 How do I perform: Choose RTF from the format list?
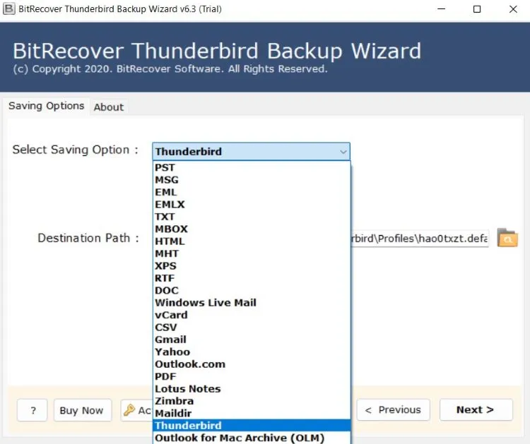[252, 278]
